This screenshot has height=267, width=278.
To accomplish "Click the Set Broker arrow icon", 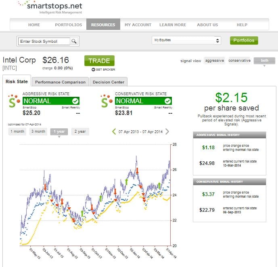I will (x=93, y=69).
